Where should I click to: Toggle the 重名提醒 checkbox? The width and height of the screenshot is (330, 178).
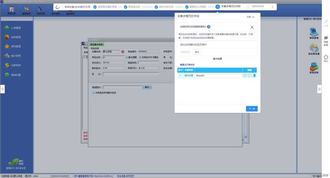126,57
